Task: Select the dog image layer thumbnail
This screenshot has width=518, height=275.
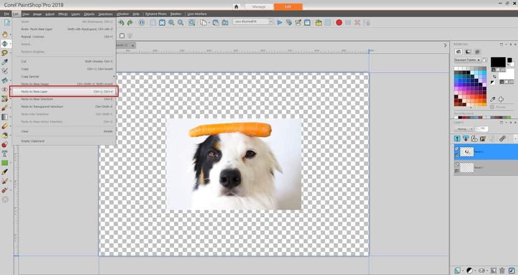Action: click(467, 152)
